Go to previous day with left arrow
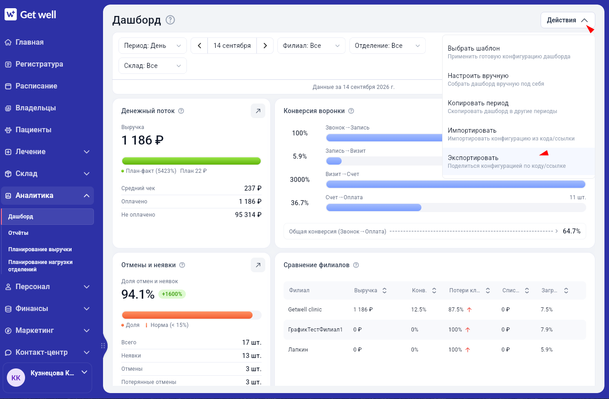Screen dimensions: 609x399 coord(199,46)
